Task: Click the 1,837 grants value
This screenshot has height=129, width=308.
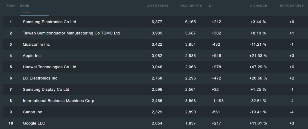Action: [x=191, y=124]
